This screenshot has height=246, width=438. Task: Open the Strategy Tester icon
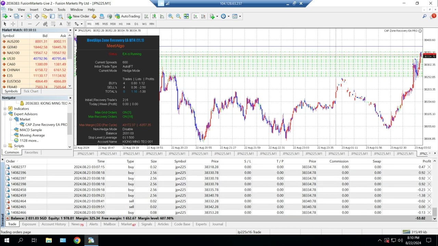tap(60, 16)
